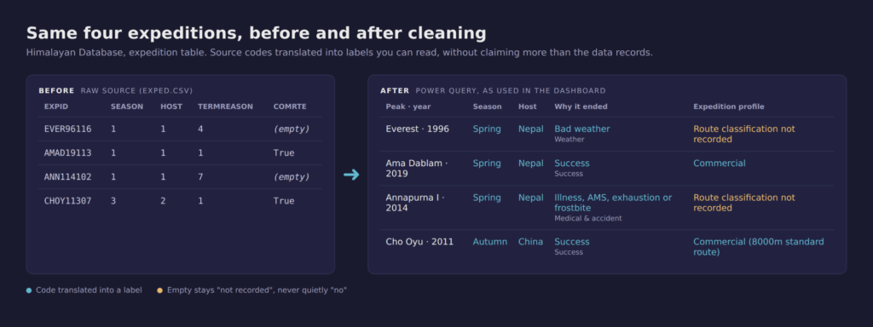873x327 pixels.
Task: Click the blue 'Success' label in the Cho Oyu row
Action: click(x=572, y=242)
